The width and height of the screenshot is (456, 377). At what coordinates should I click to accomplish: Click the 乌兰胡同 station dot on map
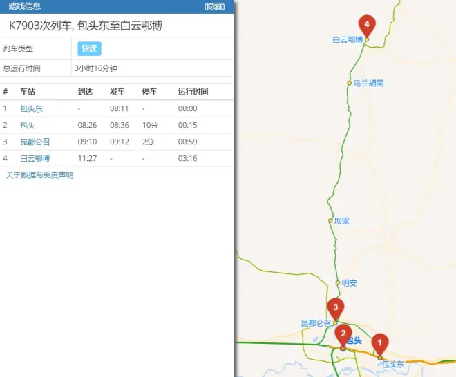coord(350,83)
